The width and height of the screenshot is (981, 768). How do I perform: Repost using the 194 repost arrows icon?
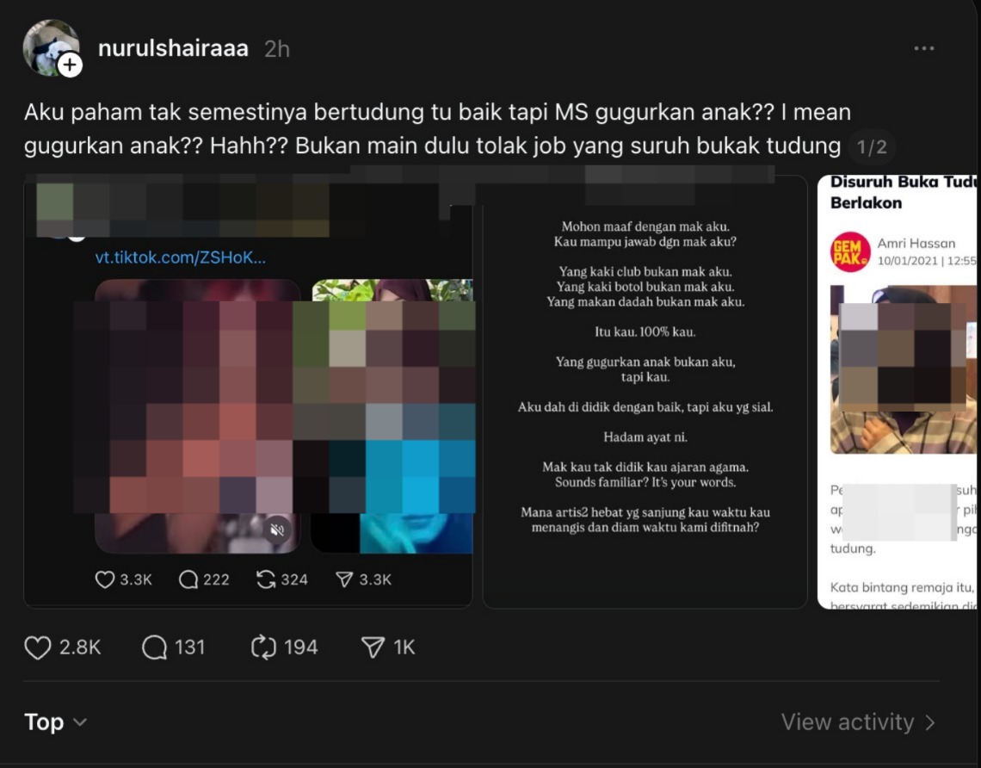[263, 647]
